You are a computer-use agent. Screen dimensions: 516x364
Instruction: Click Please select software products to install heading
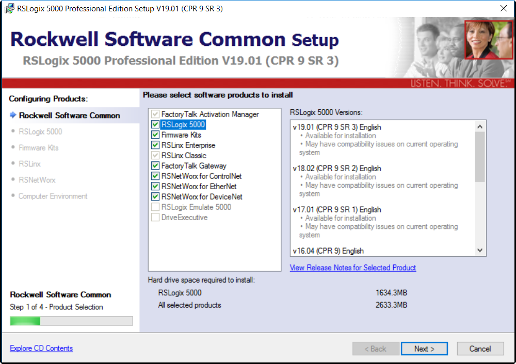tap(218, 95)
